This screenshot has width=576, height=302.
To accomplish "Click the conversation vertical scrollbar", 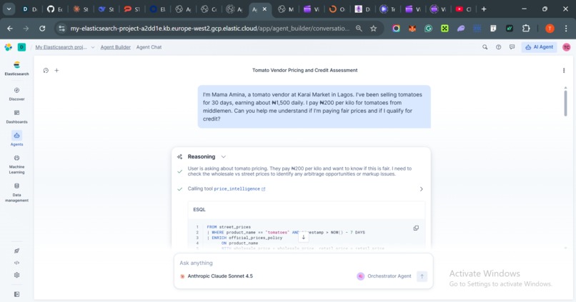I will (566, 103).
